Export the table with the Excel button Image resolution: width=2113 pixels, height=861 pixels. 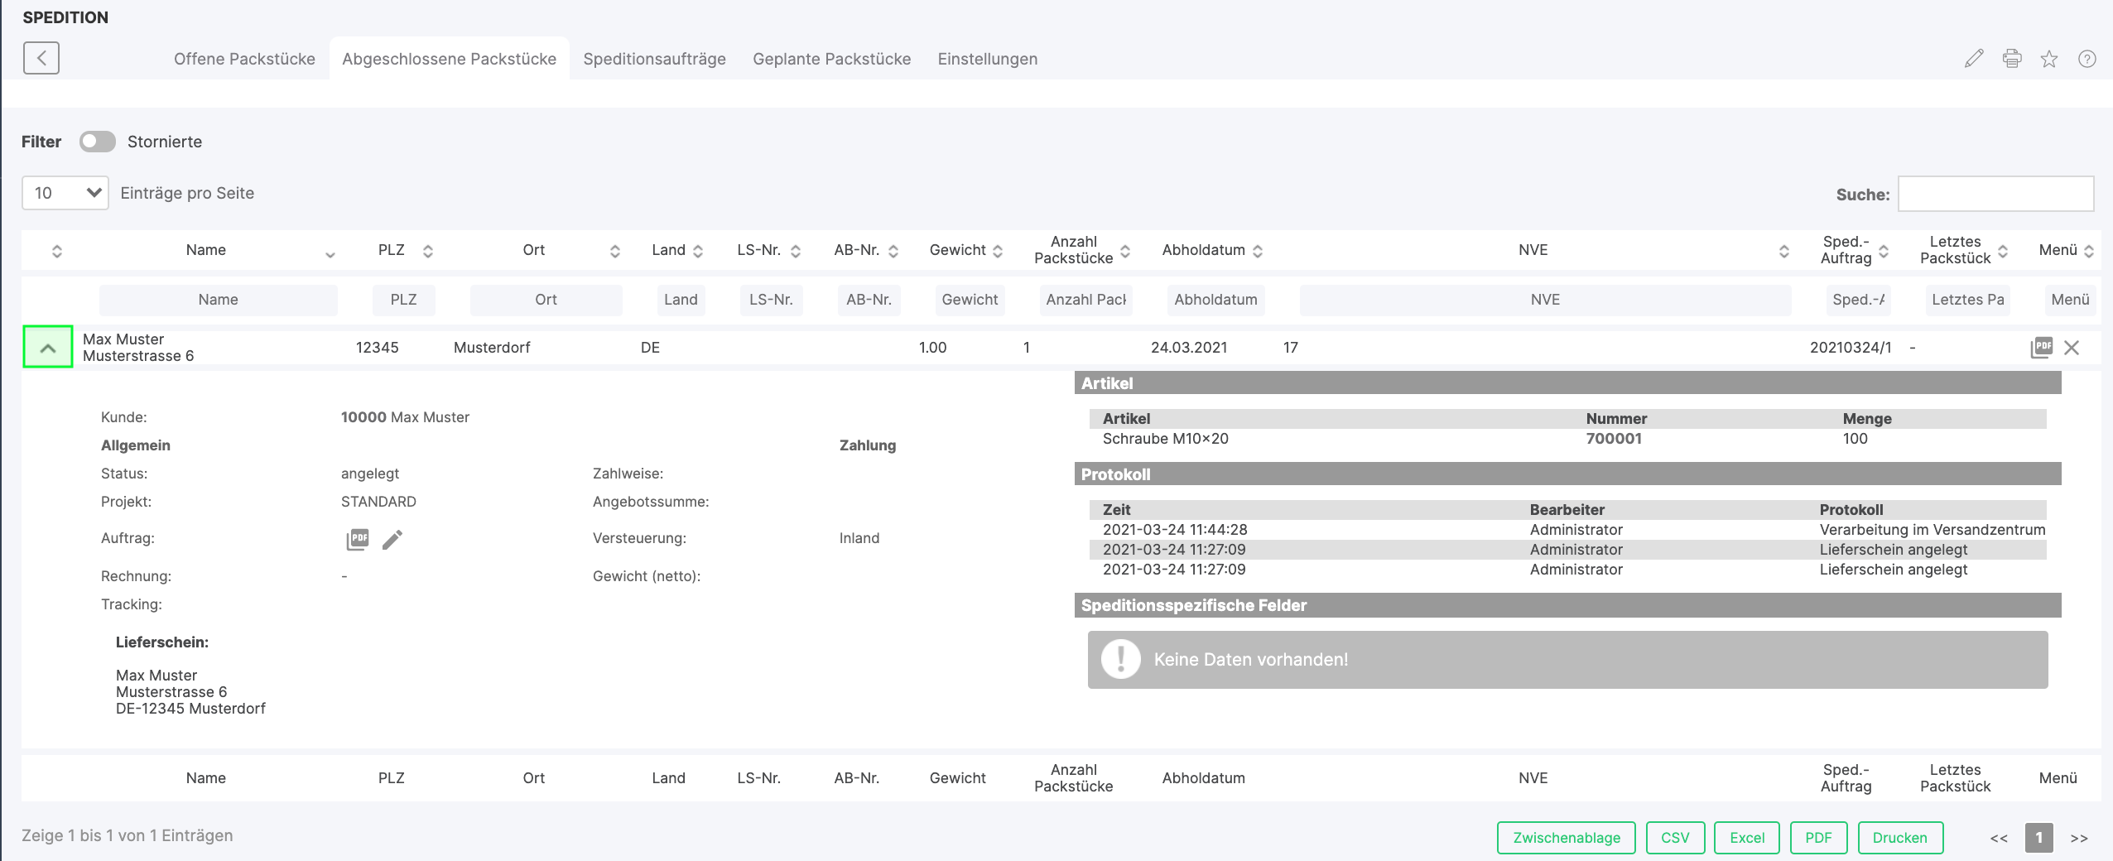coord(1746,838)
